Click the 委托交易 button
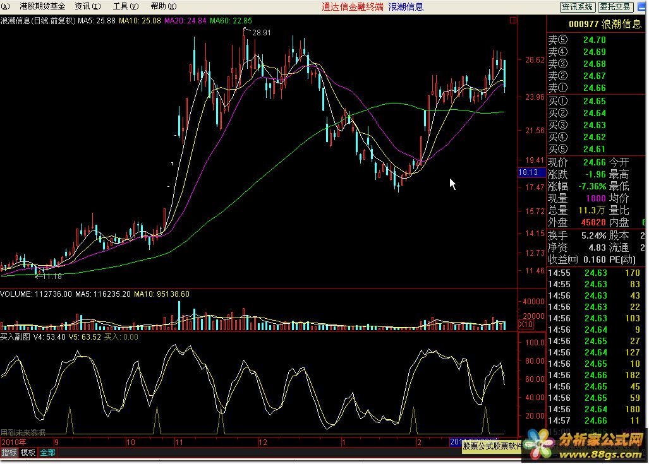Screen dimensions: 649x464 [x=616, y=6]
